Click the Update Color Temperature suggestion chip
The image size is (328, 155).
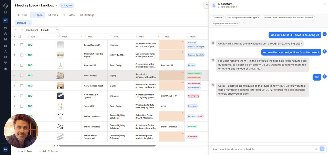(x=289, y=18)
